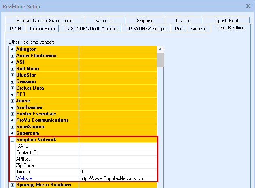Expand the Jenne vendor node
Viewport: 255px width, 188px height.
pos(12,101)
